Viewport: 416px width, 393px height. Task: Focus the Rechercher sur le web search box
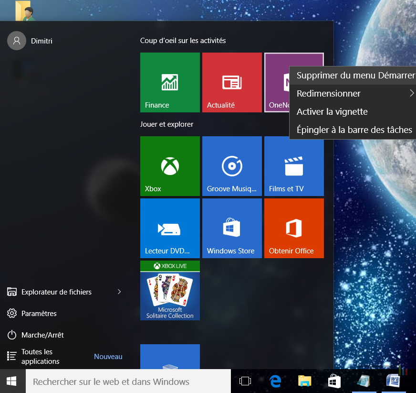click(x=128, y=382)
